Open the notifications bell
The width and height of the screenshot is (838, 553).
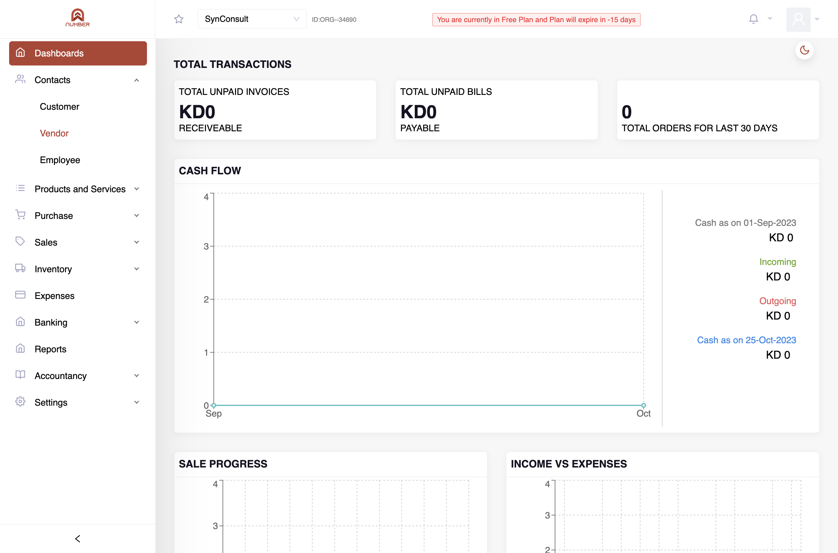click(753, 19)
